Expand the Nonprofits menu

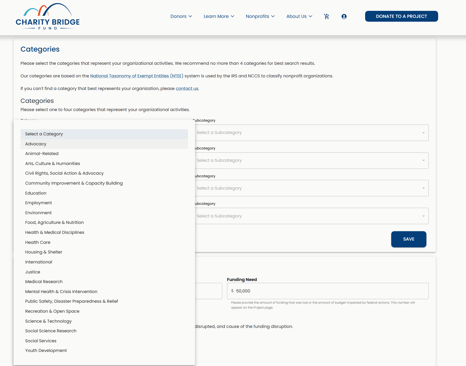pyautogui.click(x=260, y=16)
